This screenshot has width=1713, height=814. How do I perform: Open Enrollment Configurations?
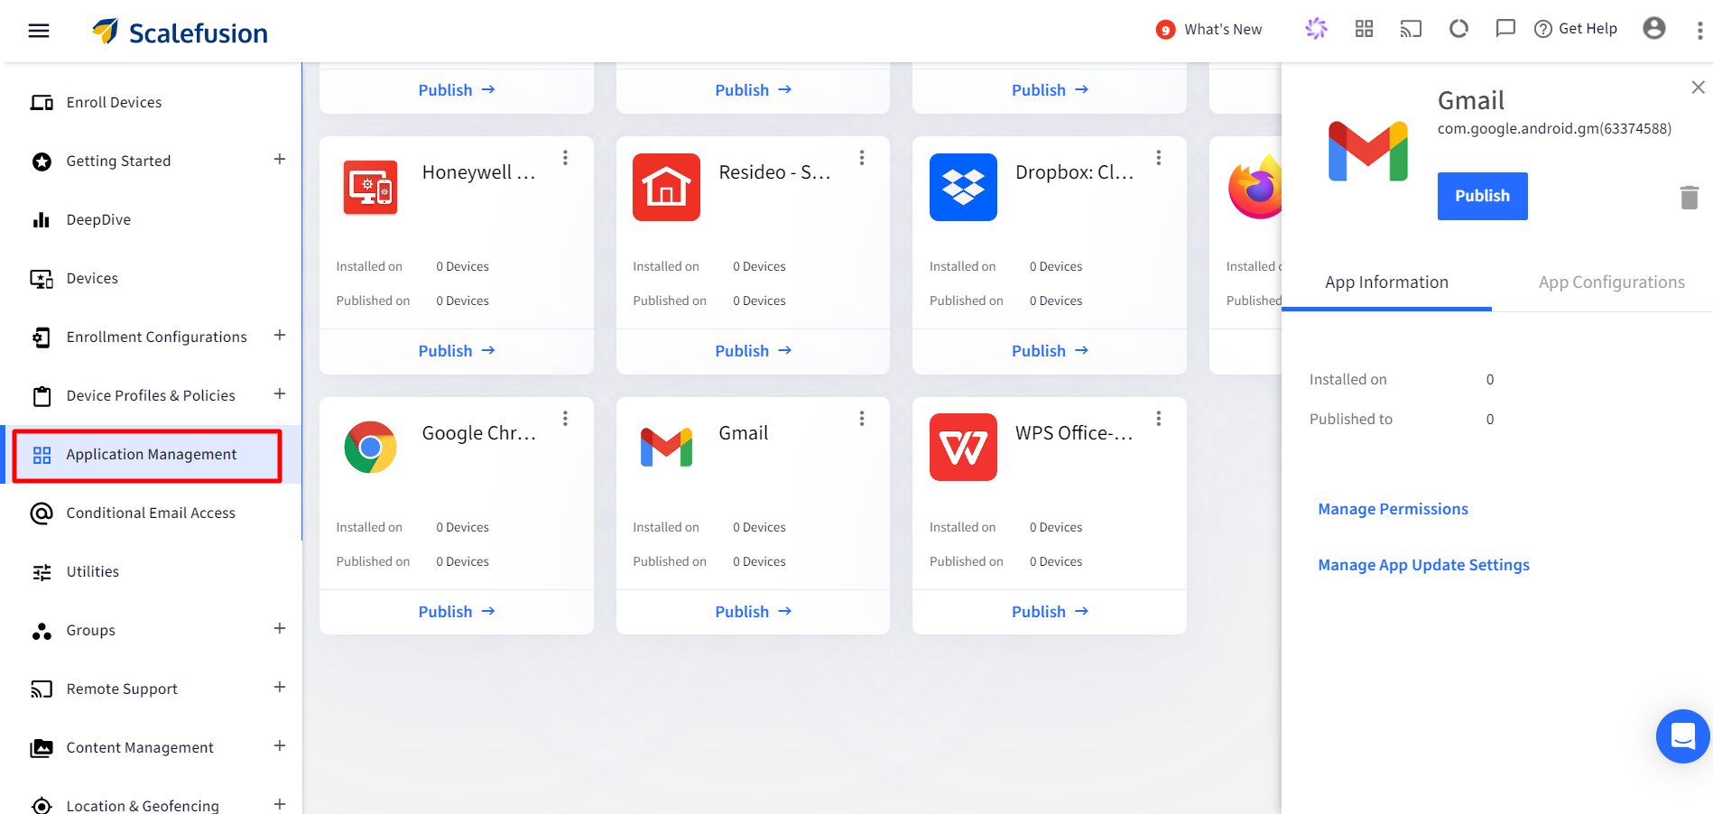(x=156, y=338)
